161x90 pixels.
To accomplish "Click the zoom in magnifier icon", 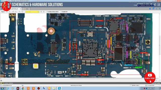I will click(x=20, y=12).
